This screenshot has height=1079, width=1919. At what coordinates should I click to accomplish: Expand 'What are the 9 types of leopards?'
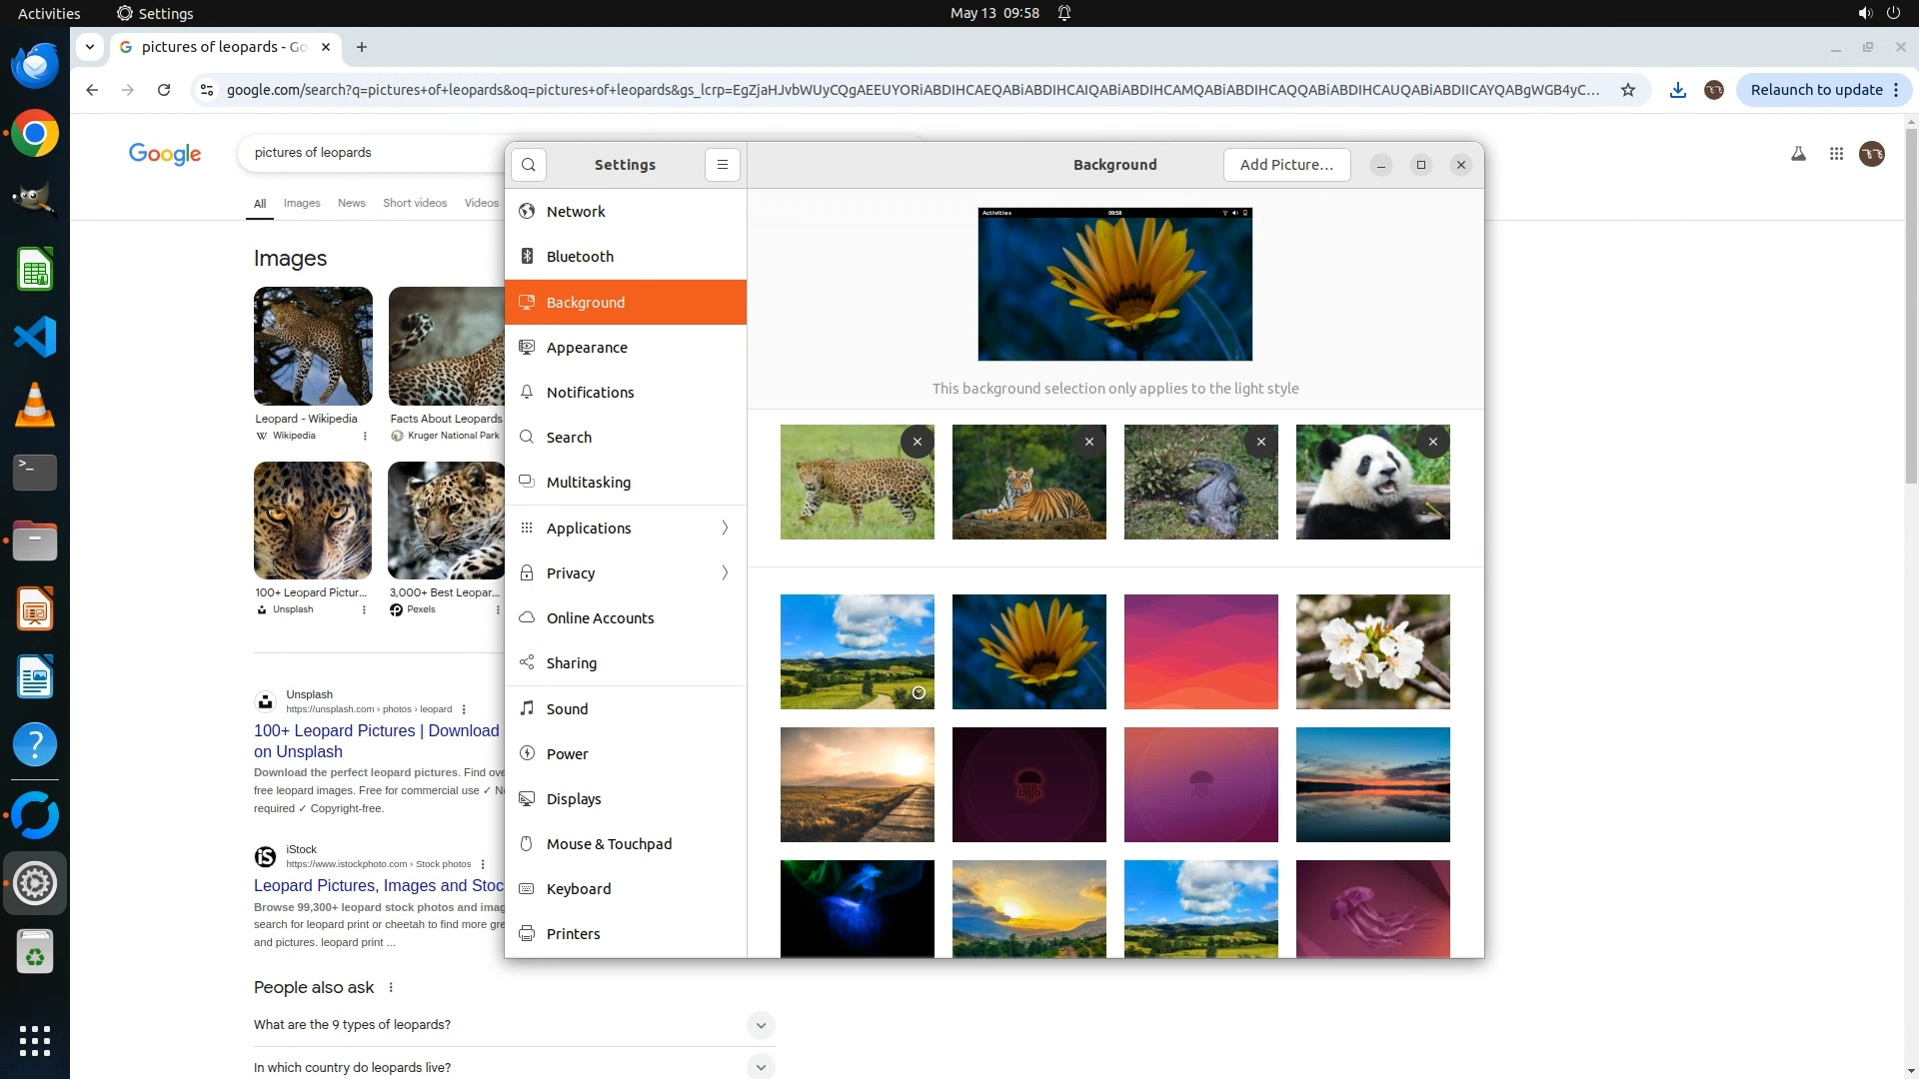pyautogui.click(x=760, y=1025)
